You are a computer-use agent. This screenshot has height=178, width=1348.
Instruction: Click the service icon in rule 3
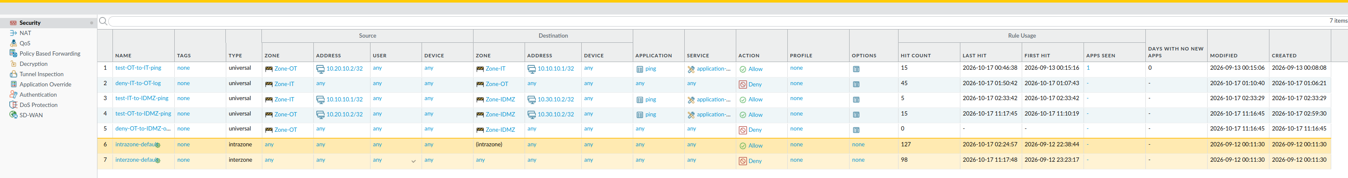tap(691, 100)
